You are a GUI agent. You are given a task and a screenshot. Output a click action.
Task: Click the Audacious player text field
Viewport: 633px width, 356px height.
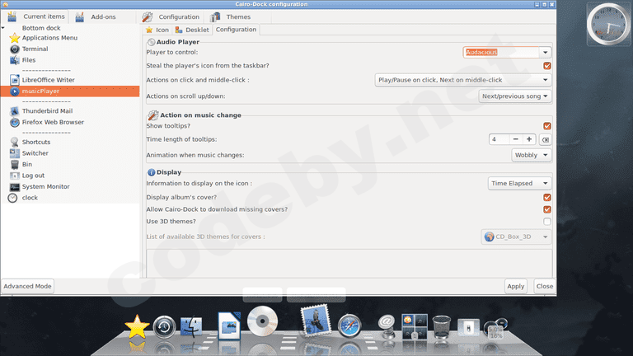click(501, 53)
